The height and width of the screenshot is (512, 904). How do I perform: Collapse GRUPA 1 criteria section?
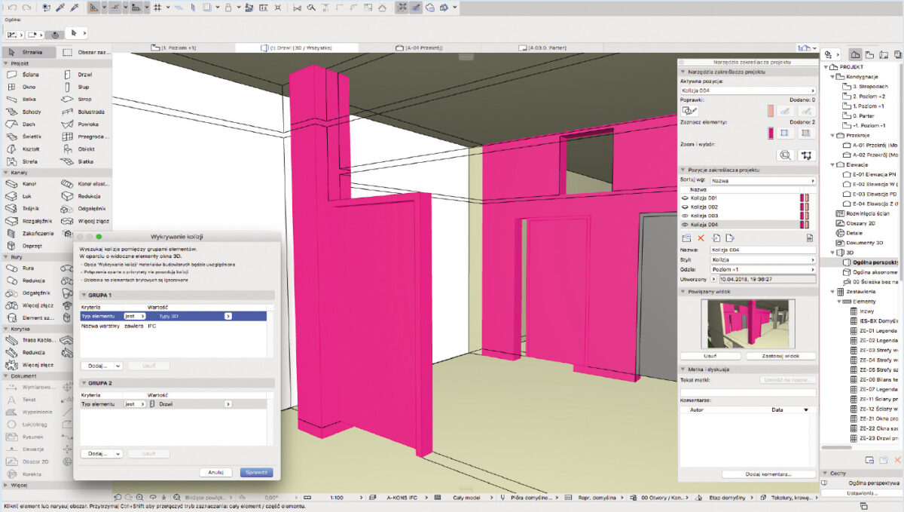click(83, 295)
